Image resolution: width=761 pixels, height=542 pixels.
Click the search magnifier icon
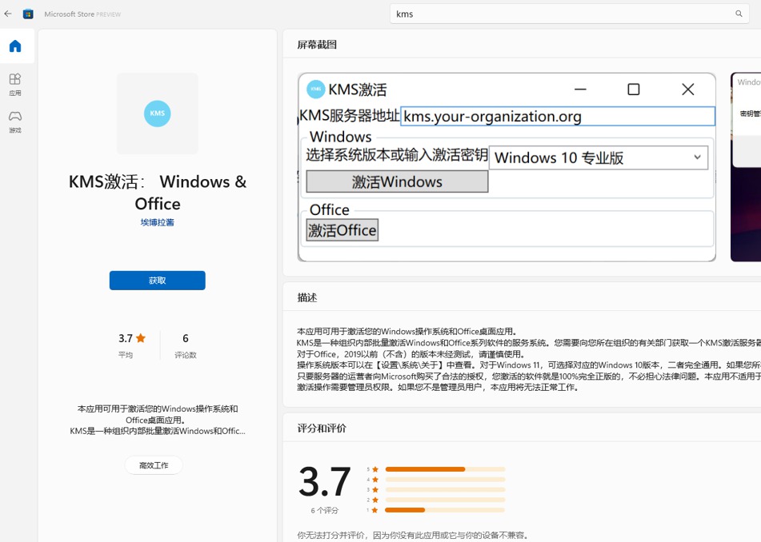coord(739,14)
